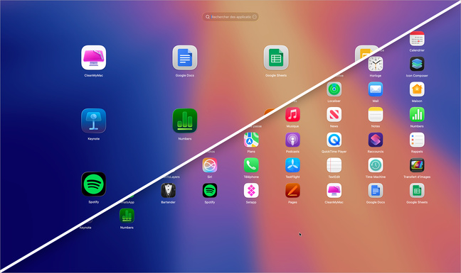
Task: Launch Horloge clock app
Action: point(376,64)
